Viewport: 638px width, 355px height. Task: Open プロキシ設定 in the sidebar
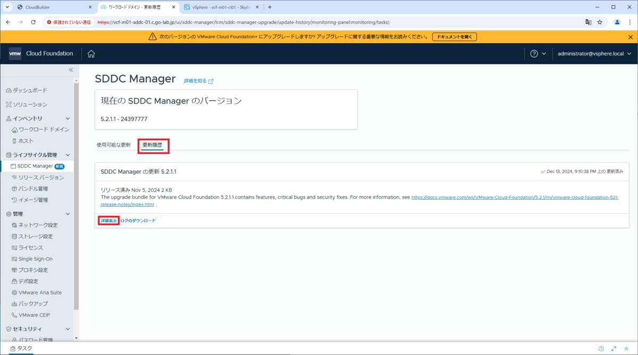click(32, 270)
